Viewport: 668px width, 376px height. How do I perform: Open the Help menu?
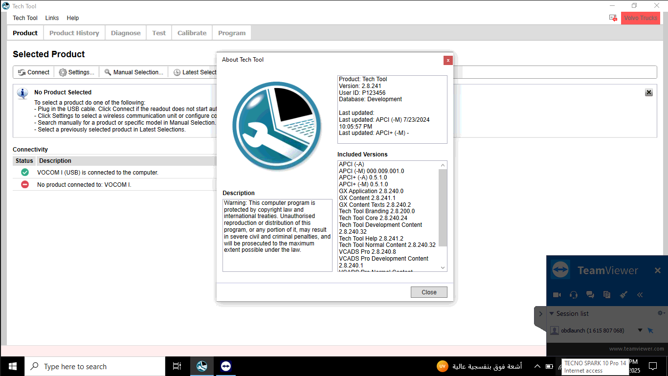click(x=73, y=18)
